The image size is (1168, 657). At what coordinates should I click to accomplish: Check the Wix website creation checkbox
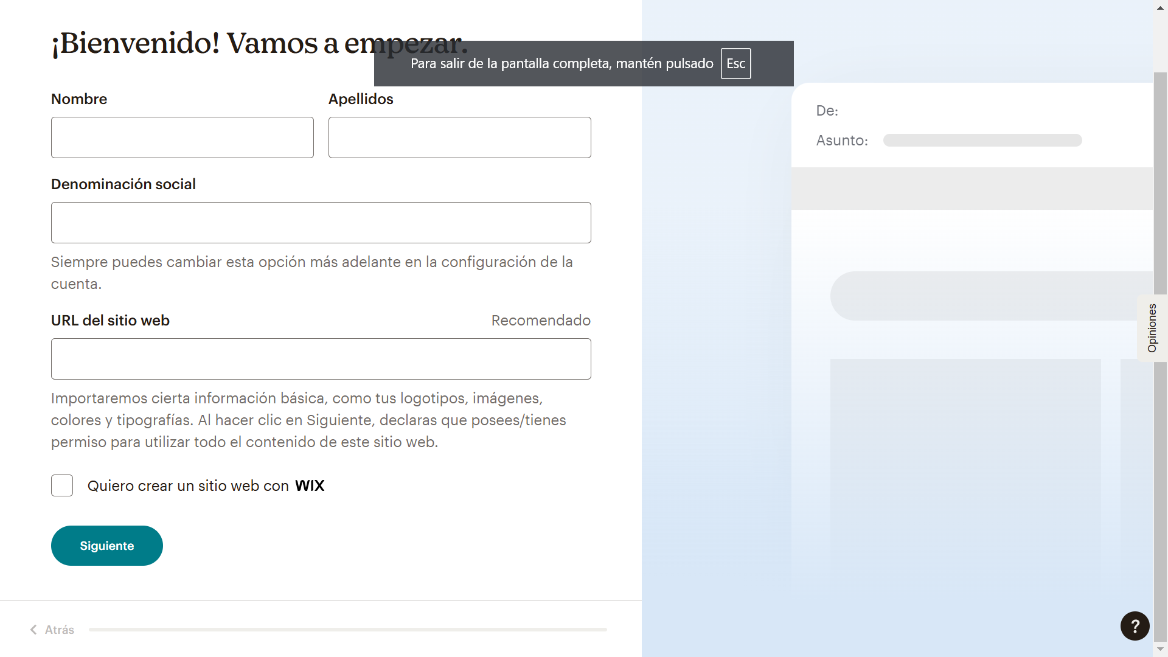(62, 485)
